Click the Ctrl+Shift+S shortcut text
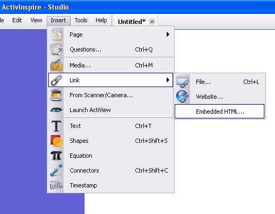 coord(151,141)
